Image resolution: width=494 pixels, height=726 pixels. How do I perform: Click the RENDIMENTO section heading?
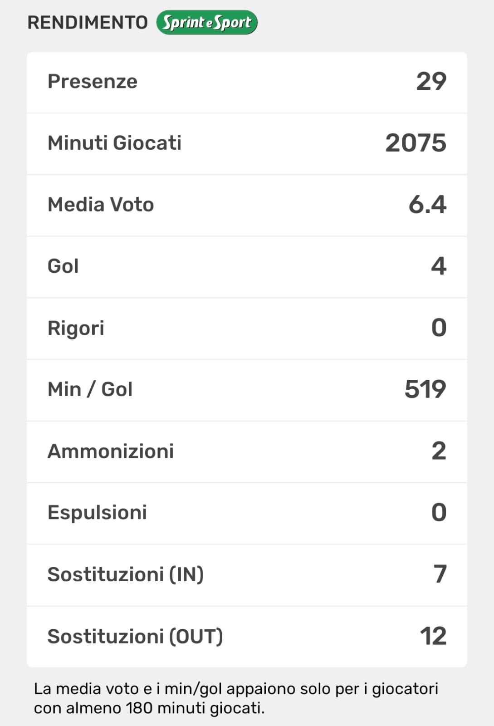pos(88,23)
